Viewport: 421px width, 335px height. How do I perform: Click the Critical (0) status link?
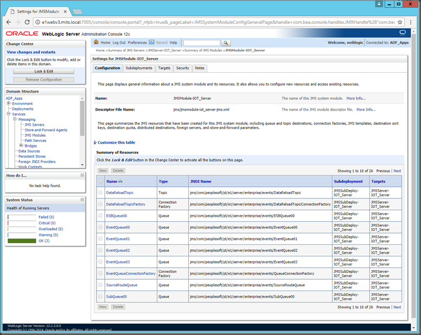pos(47,223)
